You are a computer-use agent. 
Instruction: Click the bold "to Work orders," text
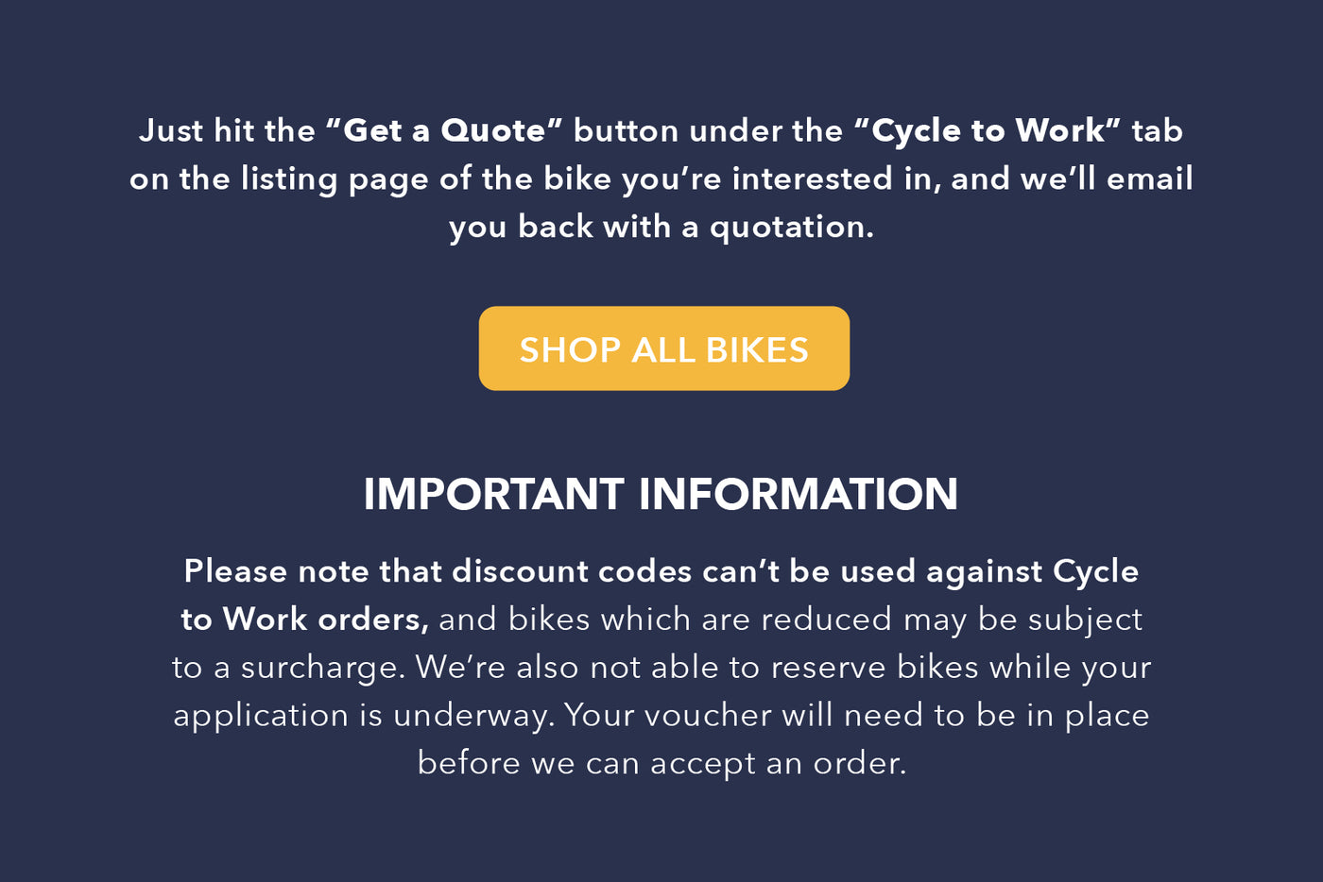pyautogui.click(x=305, y=619)
